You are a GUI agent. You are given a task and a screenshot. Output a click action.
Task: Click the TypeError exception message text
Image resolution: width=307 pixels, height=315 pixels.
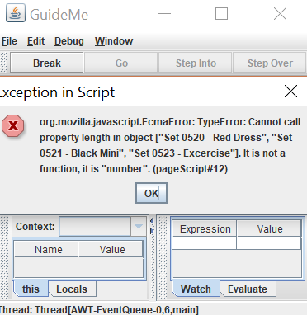pos(170,145)
